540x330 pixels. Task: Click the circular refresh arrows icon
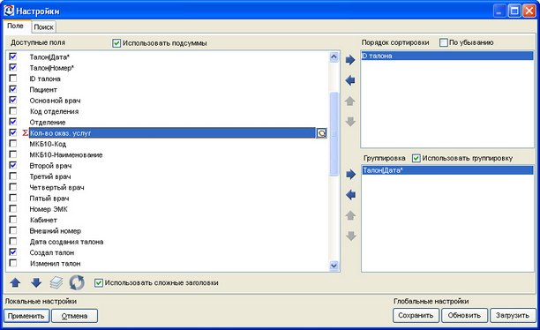coord(77,283)
